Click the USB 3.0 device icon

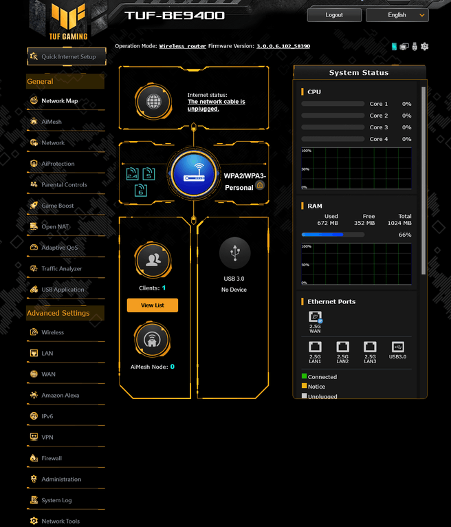(x=234, y=253)
